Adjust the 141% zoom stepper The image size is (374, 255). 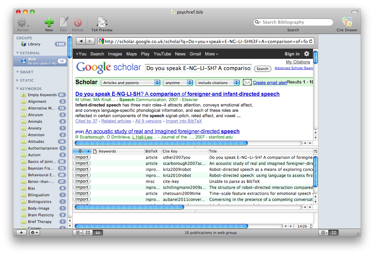[311, 226]
